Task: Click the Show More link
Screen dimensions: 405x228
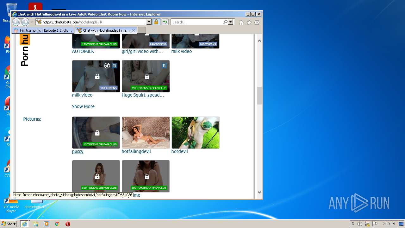Action: click(x=83, y=106)
